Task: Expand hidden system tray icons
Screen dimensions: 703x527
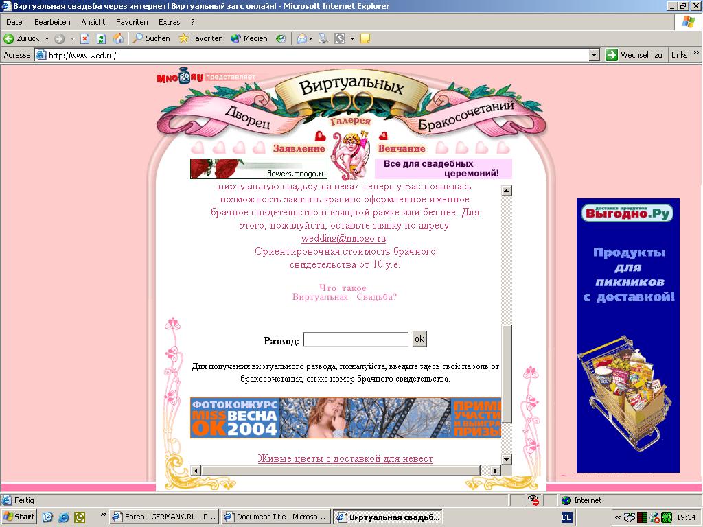Action: pos(618,517)
